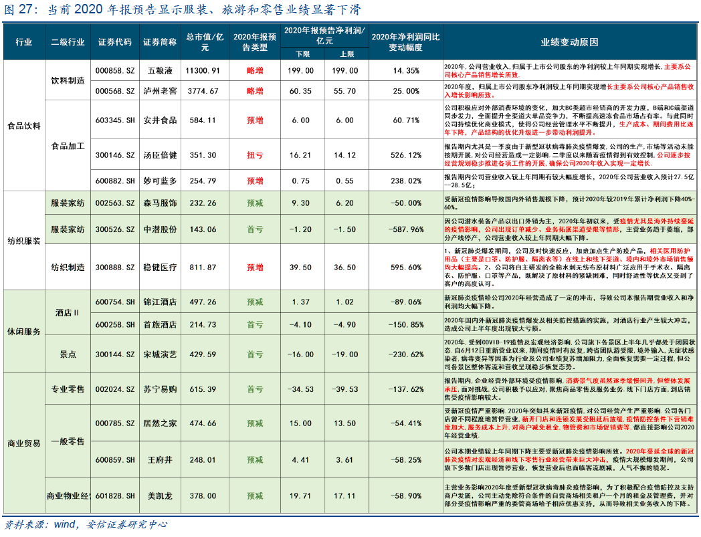This screenshot has width=701, height=537.
Task: Click the source line 资料来源 wind
Action: [x=86, y=525]
